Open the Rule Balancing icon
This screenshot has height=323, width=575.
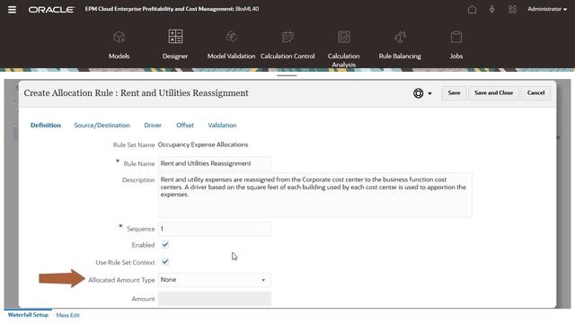(400, 37)
